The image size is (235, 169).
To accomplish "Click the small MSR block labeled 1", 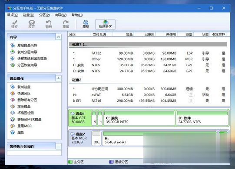I will pos(100,118).
